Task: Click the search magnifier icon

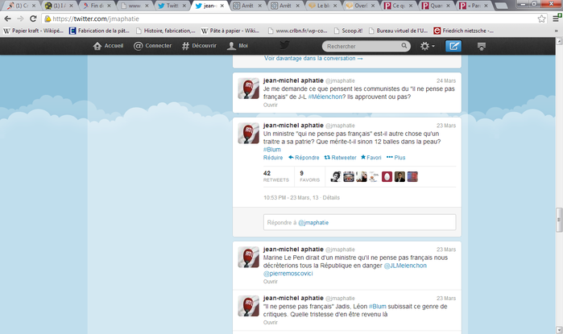Action: point(404,46)
